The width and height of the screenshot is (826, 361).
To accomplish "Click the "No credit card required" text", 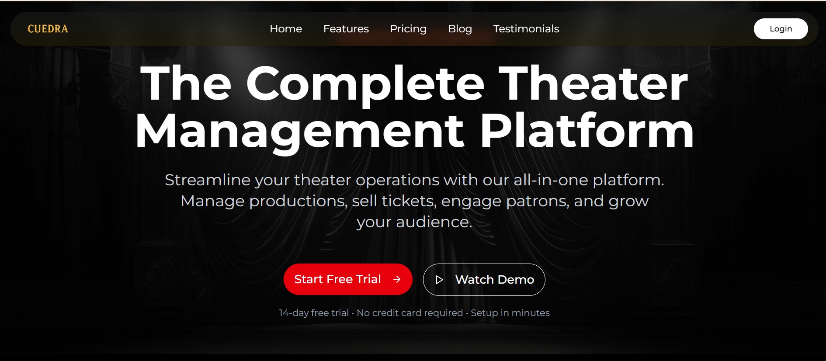I will tap(410, 313).
